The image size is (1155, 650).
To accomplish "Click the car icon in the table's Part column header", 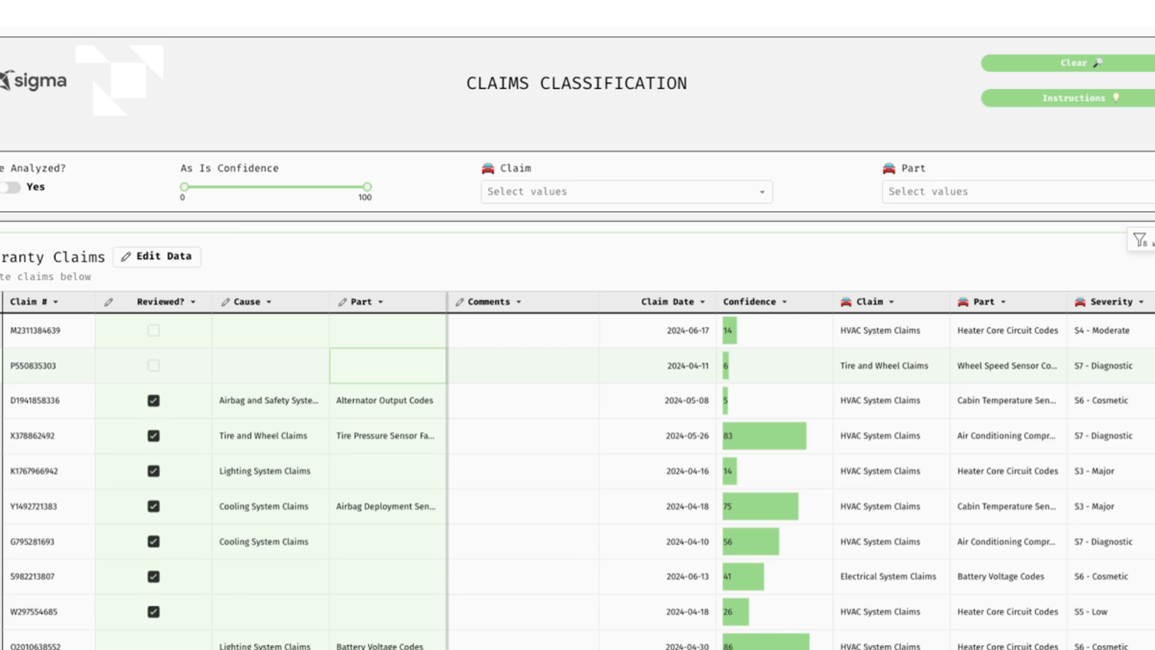I will click(x=963, y=302).
